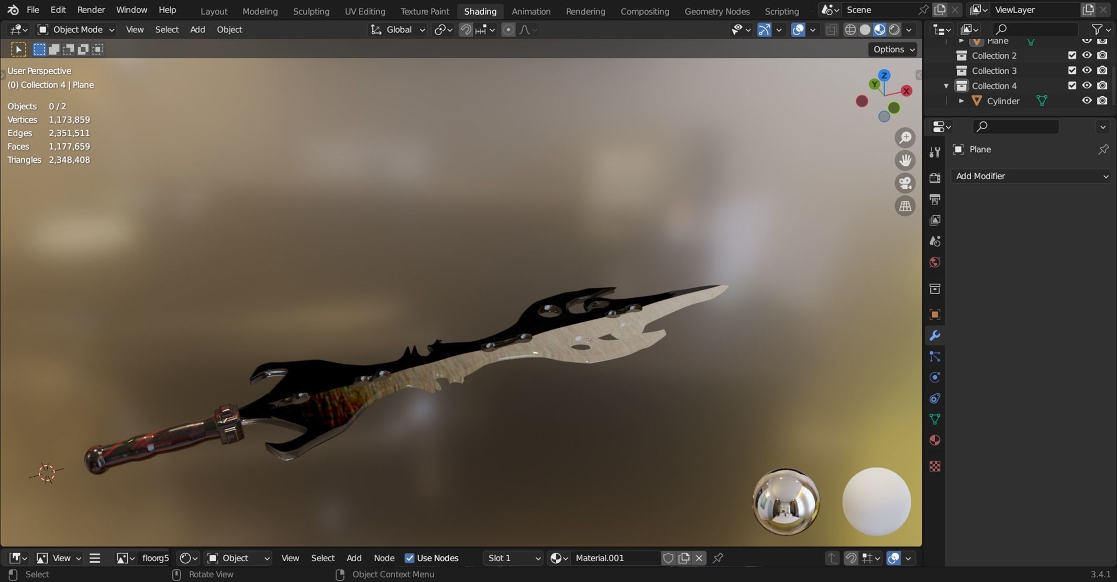Open Global transform orientation dropdown
1117x582 pixels.
[x=397, y=30]
